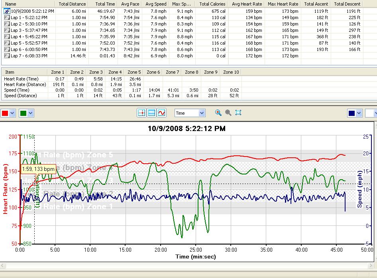Click the 26:46 heart rate Zone 5 cell

135,79
